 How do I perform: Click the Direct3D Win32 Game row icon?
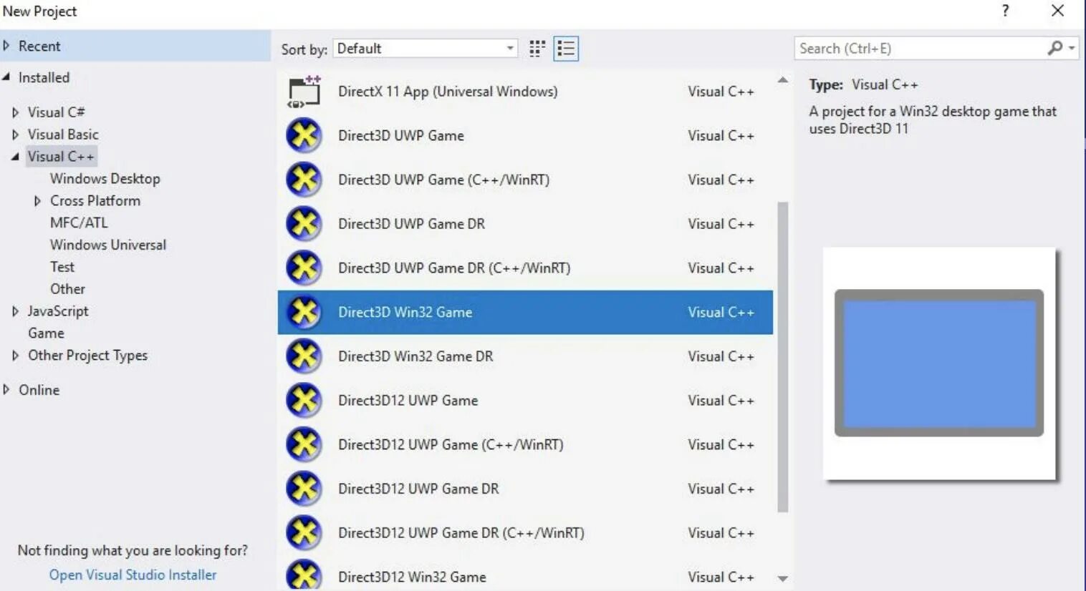[x=304, y=312]
